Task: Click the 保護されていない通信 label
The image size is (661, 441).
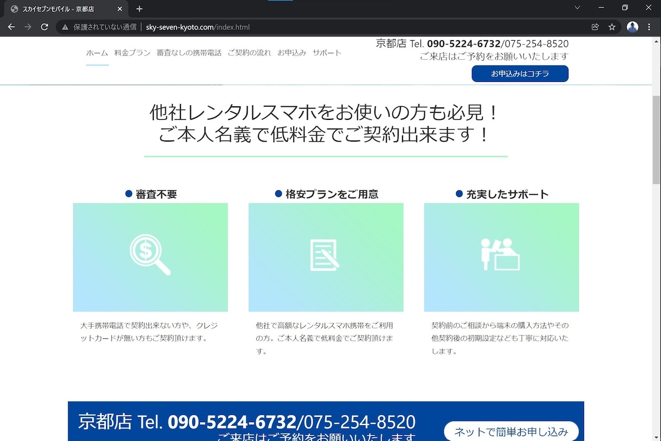Action: click(105, 27)
